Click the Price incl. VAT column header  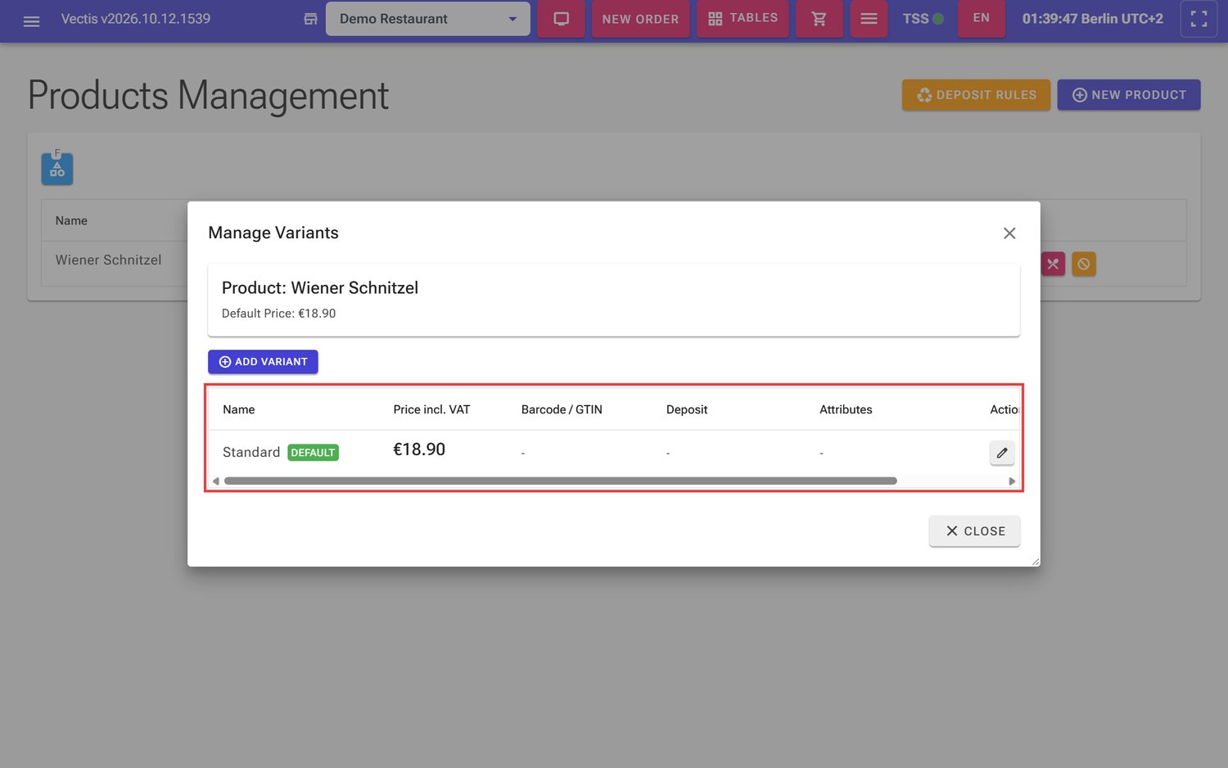point(431,409)
